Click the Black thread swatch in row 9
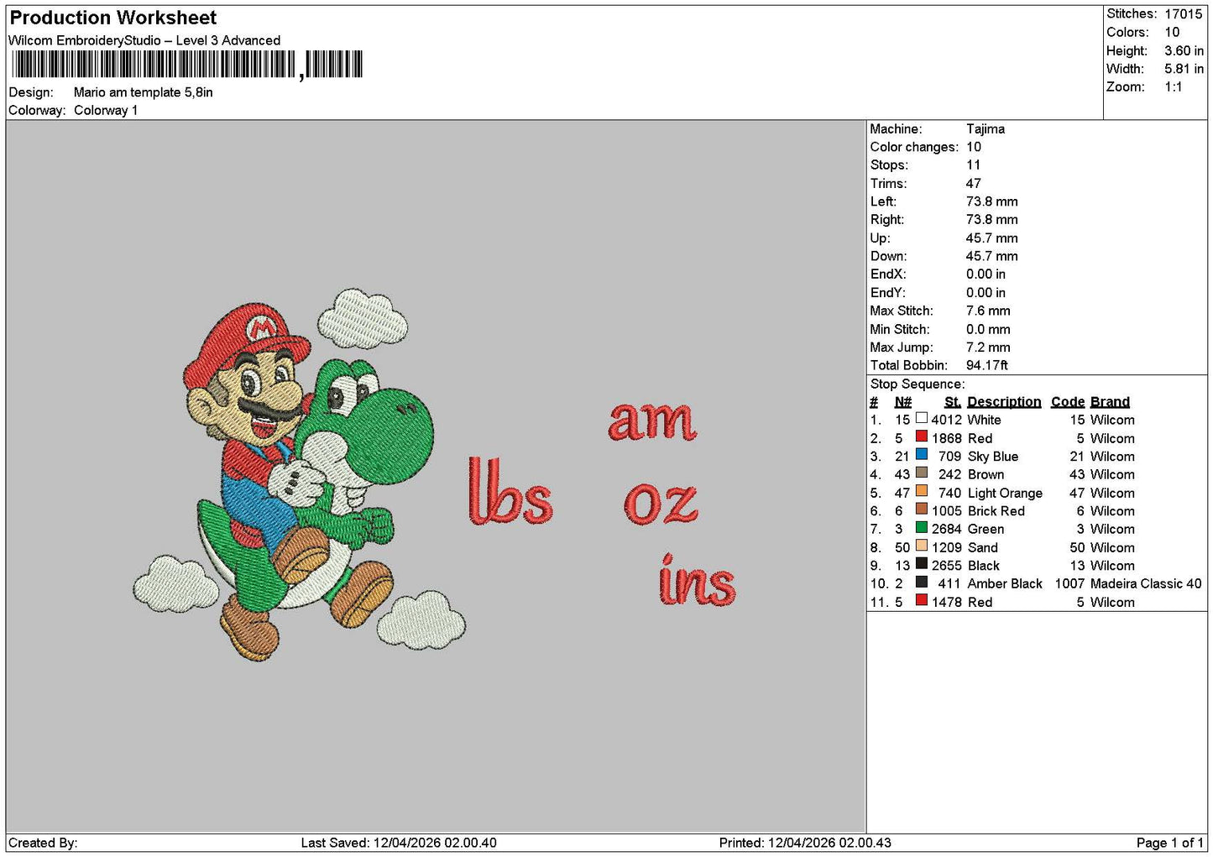 pyautogui.click(x=921, y=564)
